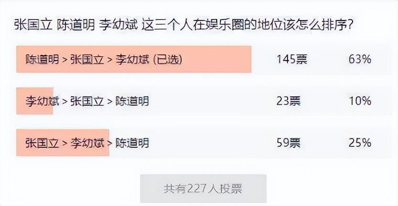Click the poll question title text
Viewport: 398px width, 206px height.
184,25
